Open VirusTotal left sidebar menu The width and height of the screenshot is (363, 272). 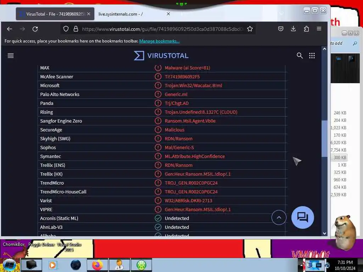coord(11,56)
